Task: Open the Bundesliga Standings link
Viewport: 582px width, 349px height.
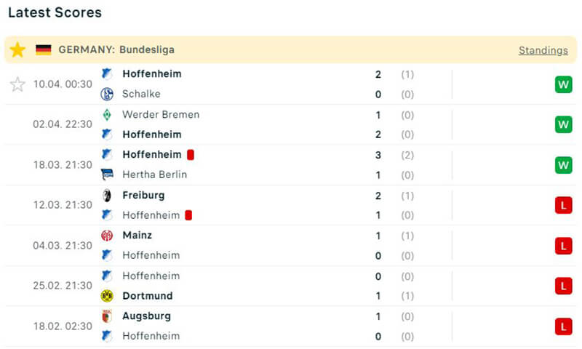Action: 543,50
